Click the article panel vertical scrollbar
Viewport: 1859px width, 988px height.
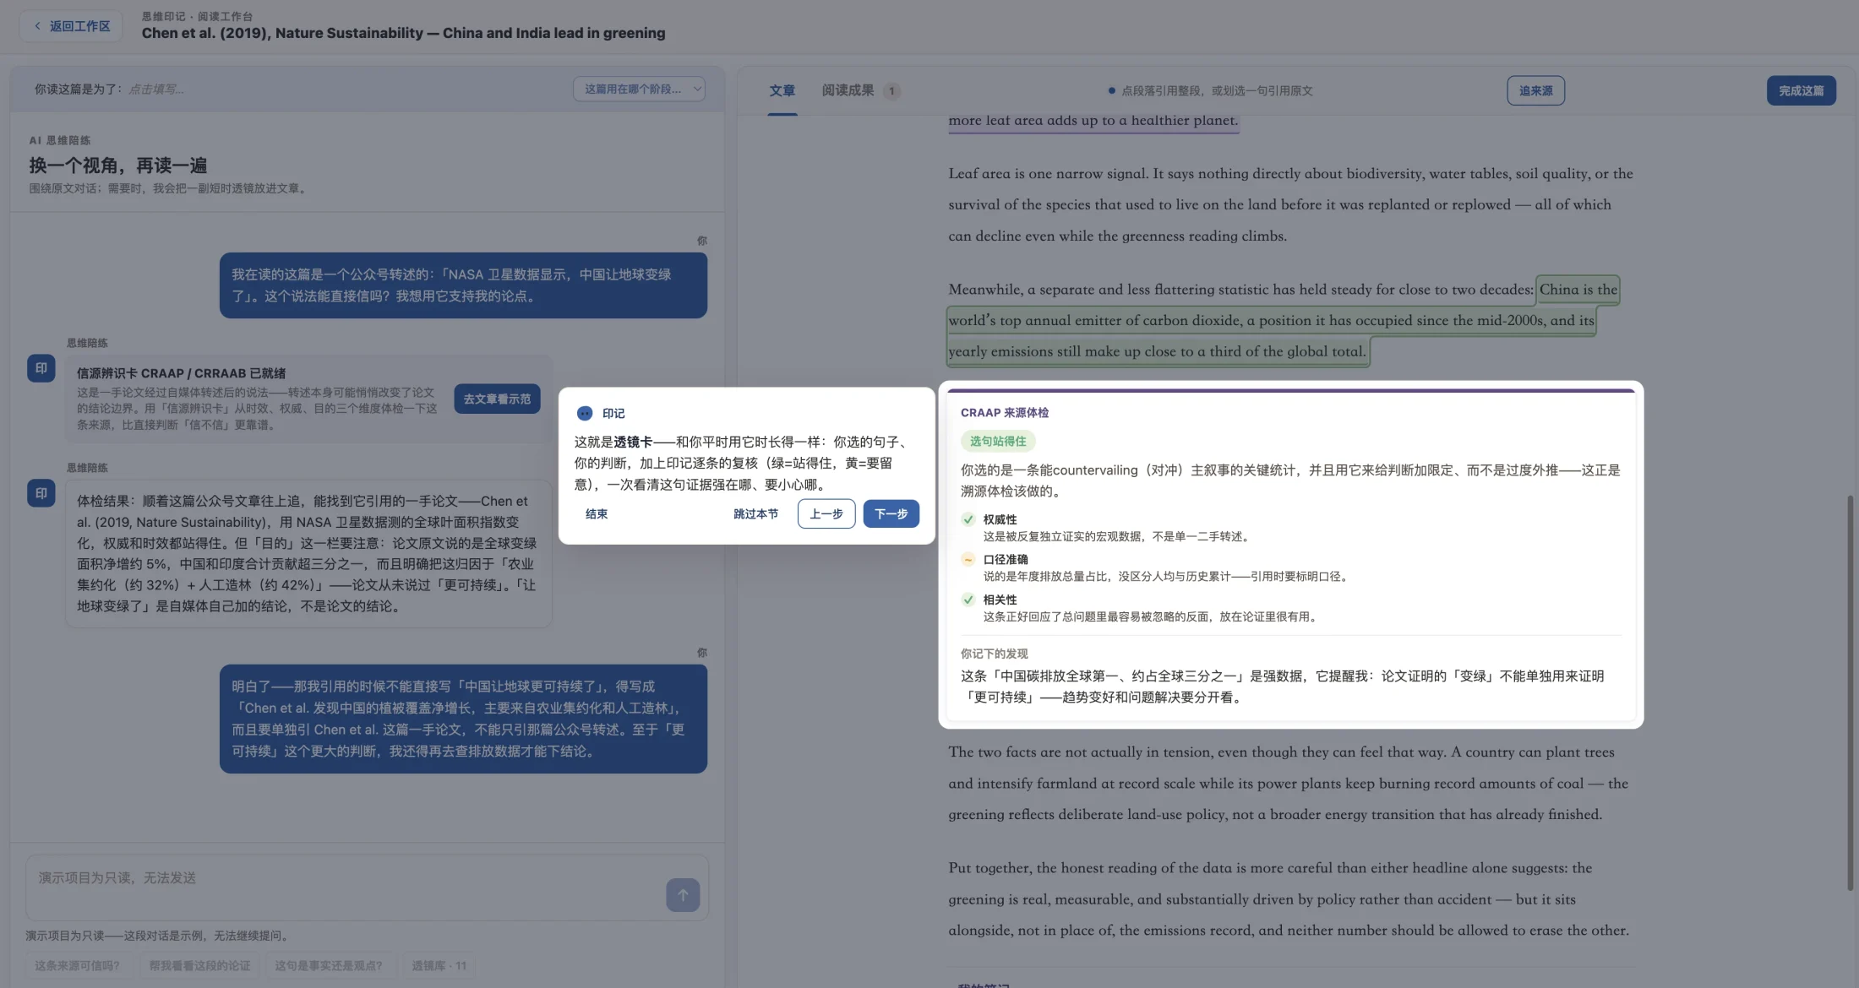pos(1851,692)
